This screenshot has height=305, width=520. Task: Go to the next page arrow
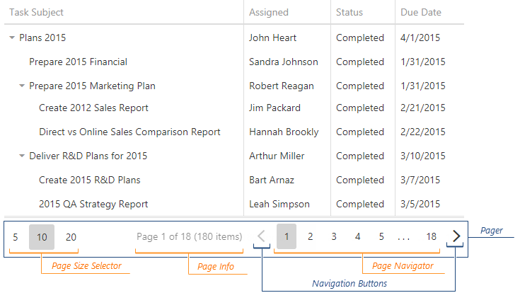point(456,236)
